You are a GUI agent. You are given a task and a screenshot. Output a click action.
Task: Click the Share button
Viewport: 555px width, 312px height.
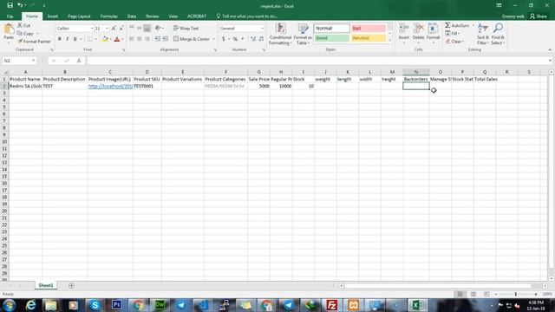(539, 16)
